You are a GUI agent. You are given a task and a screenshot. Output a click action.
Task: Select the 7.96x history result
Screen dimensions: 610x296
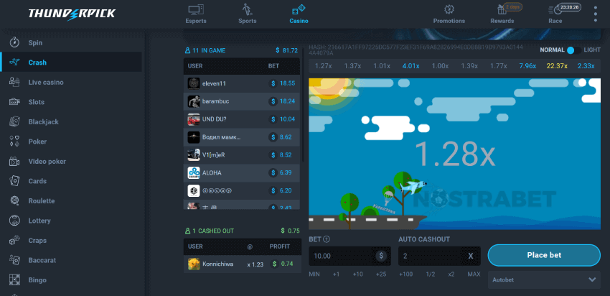click(x=527, y=66)
